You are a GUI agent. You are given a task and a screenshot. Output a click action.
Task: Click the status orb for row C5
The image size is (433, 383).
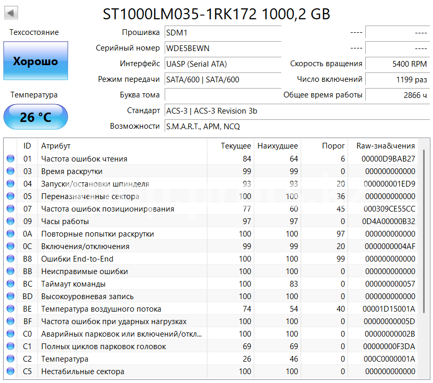point(10,372)
